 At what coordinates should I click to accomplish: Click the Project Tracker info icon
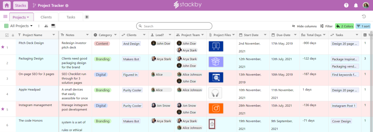point(67,6)
